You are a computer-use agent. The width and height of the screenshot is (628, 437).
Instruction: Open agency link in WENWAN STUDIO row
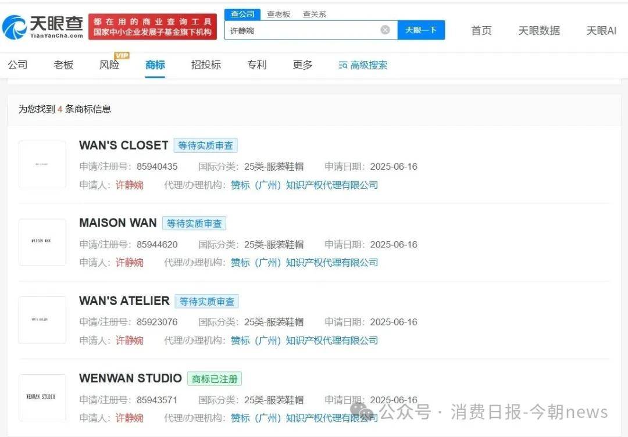[304, 418]
